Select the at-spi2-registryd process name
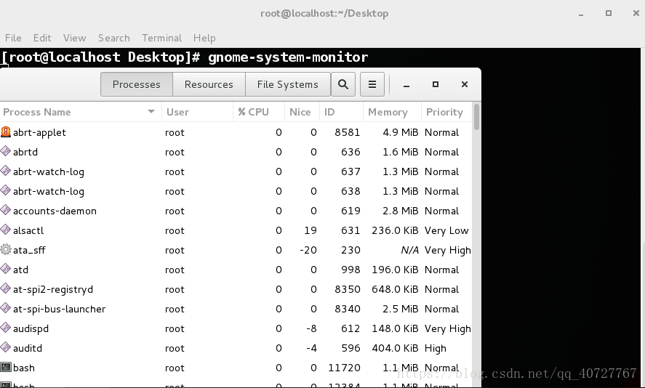Screen dimensions: 645x388 coord(53,289)
